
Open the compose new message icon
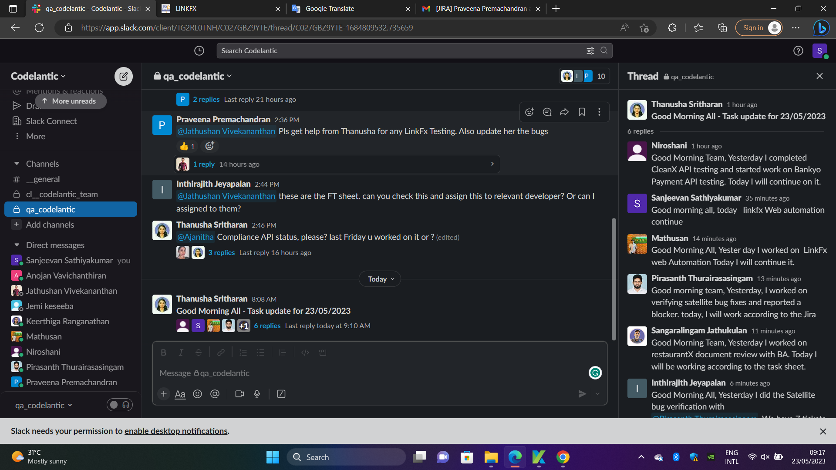(124, 76)
